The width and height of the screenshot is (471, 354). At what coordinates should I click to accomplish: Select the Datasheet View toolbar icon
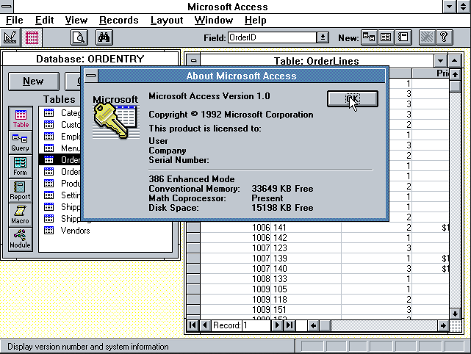tap(32, 37)
